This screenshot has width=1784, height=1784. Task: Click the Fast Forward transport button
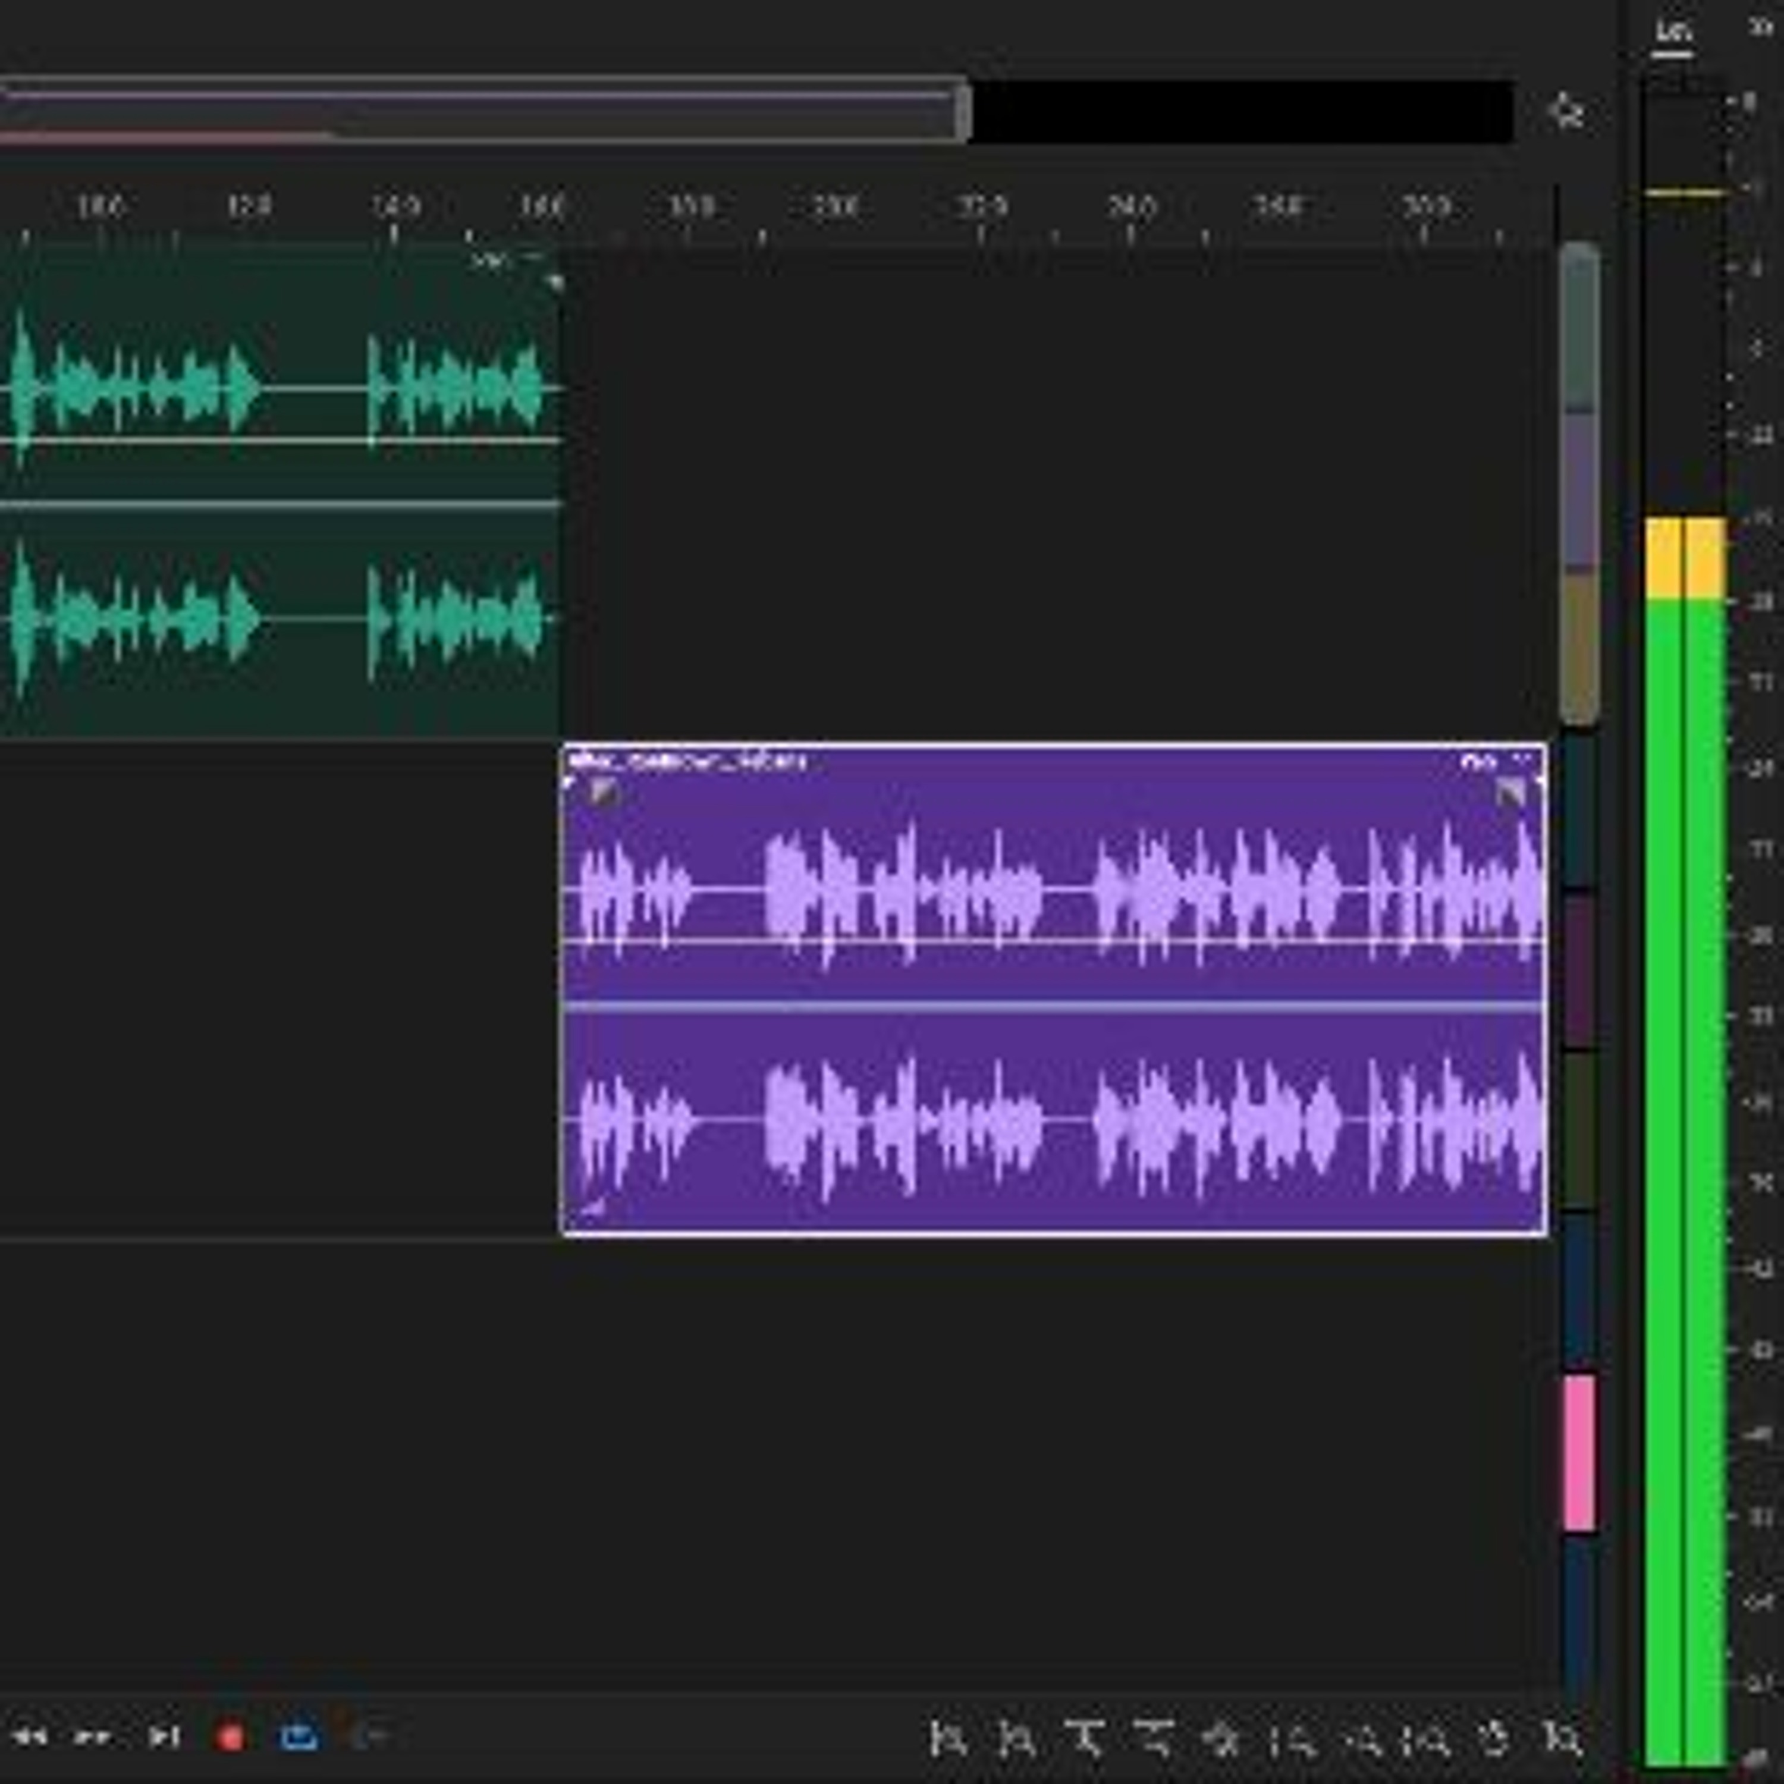[92, 1737]
